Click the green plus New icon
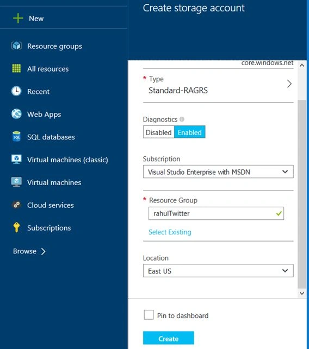 pos(18,18)
